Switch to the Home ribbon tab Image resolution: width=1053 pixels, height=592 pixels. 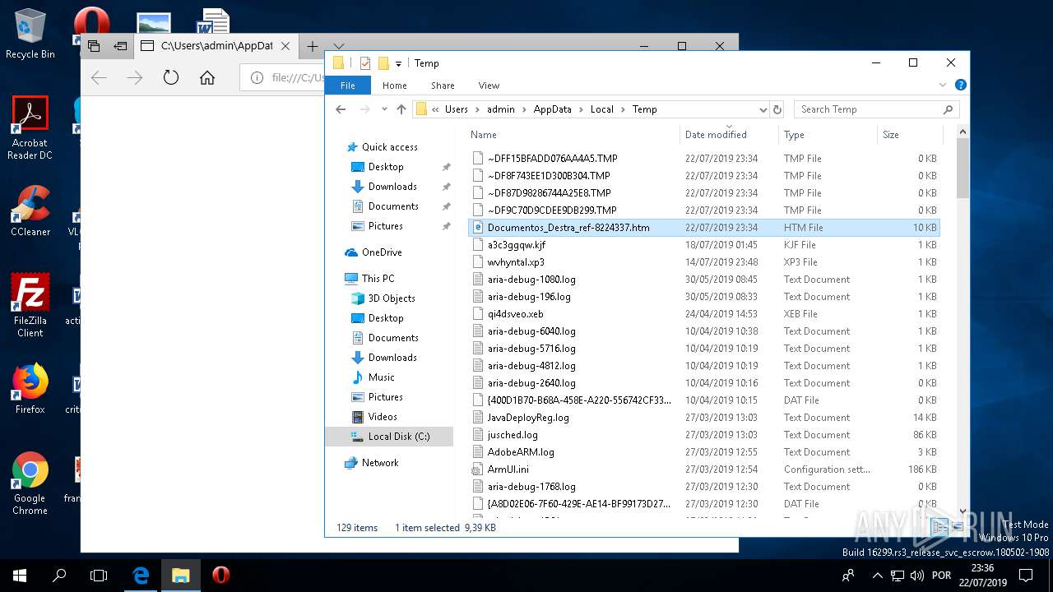[394, 86]
